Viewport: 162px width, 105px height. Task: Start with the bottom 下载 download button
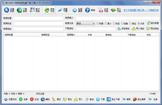pos(100,99)
